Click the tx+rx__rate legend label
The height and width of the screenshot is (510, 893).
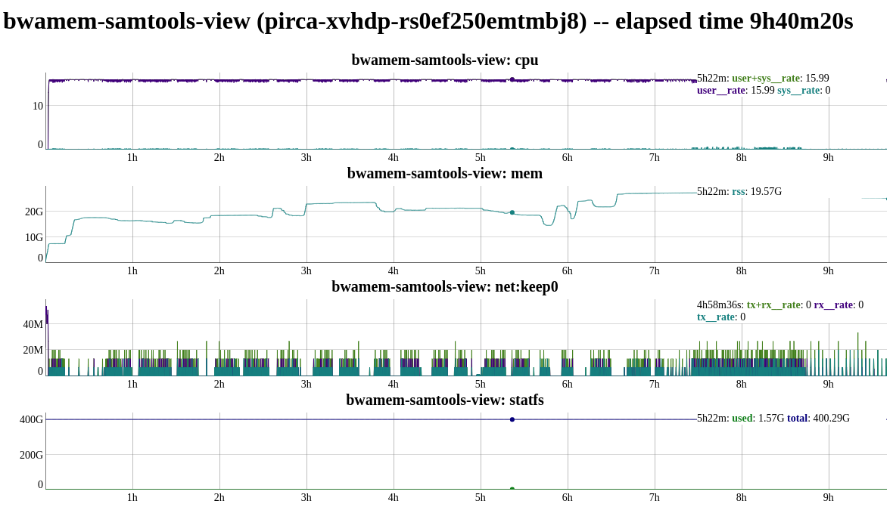coord(773,305)
